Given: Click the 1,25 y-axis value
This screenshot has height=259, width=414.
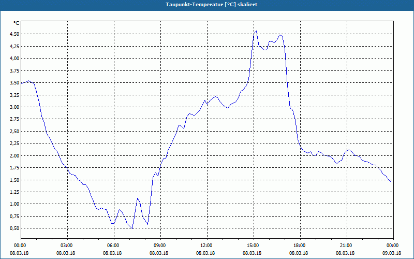Looking at the screenshot, I should 15,192.
